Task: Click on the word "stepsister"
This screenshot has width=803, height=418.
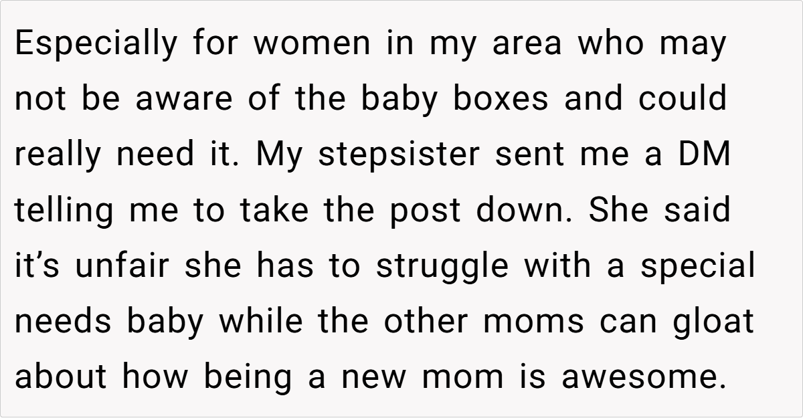Action: pyautogui.click(x=399, y=155)
